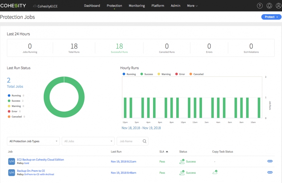282x183 pixels.
Task: Open the Monitoring menu
Action: click(x=137, y=6)
